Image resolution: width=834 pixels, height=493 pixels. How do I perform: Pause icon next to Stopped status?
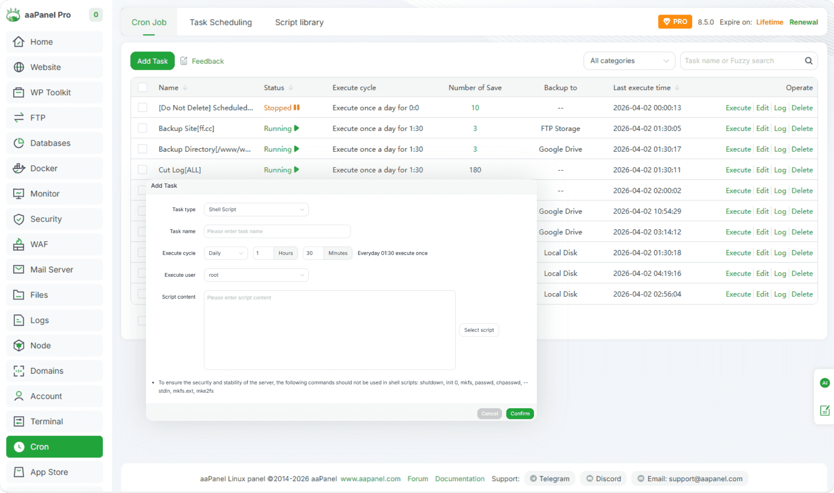296,108
